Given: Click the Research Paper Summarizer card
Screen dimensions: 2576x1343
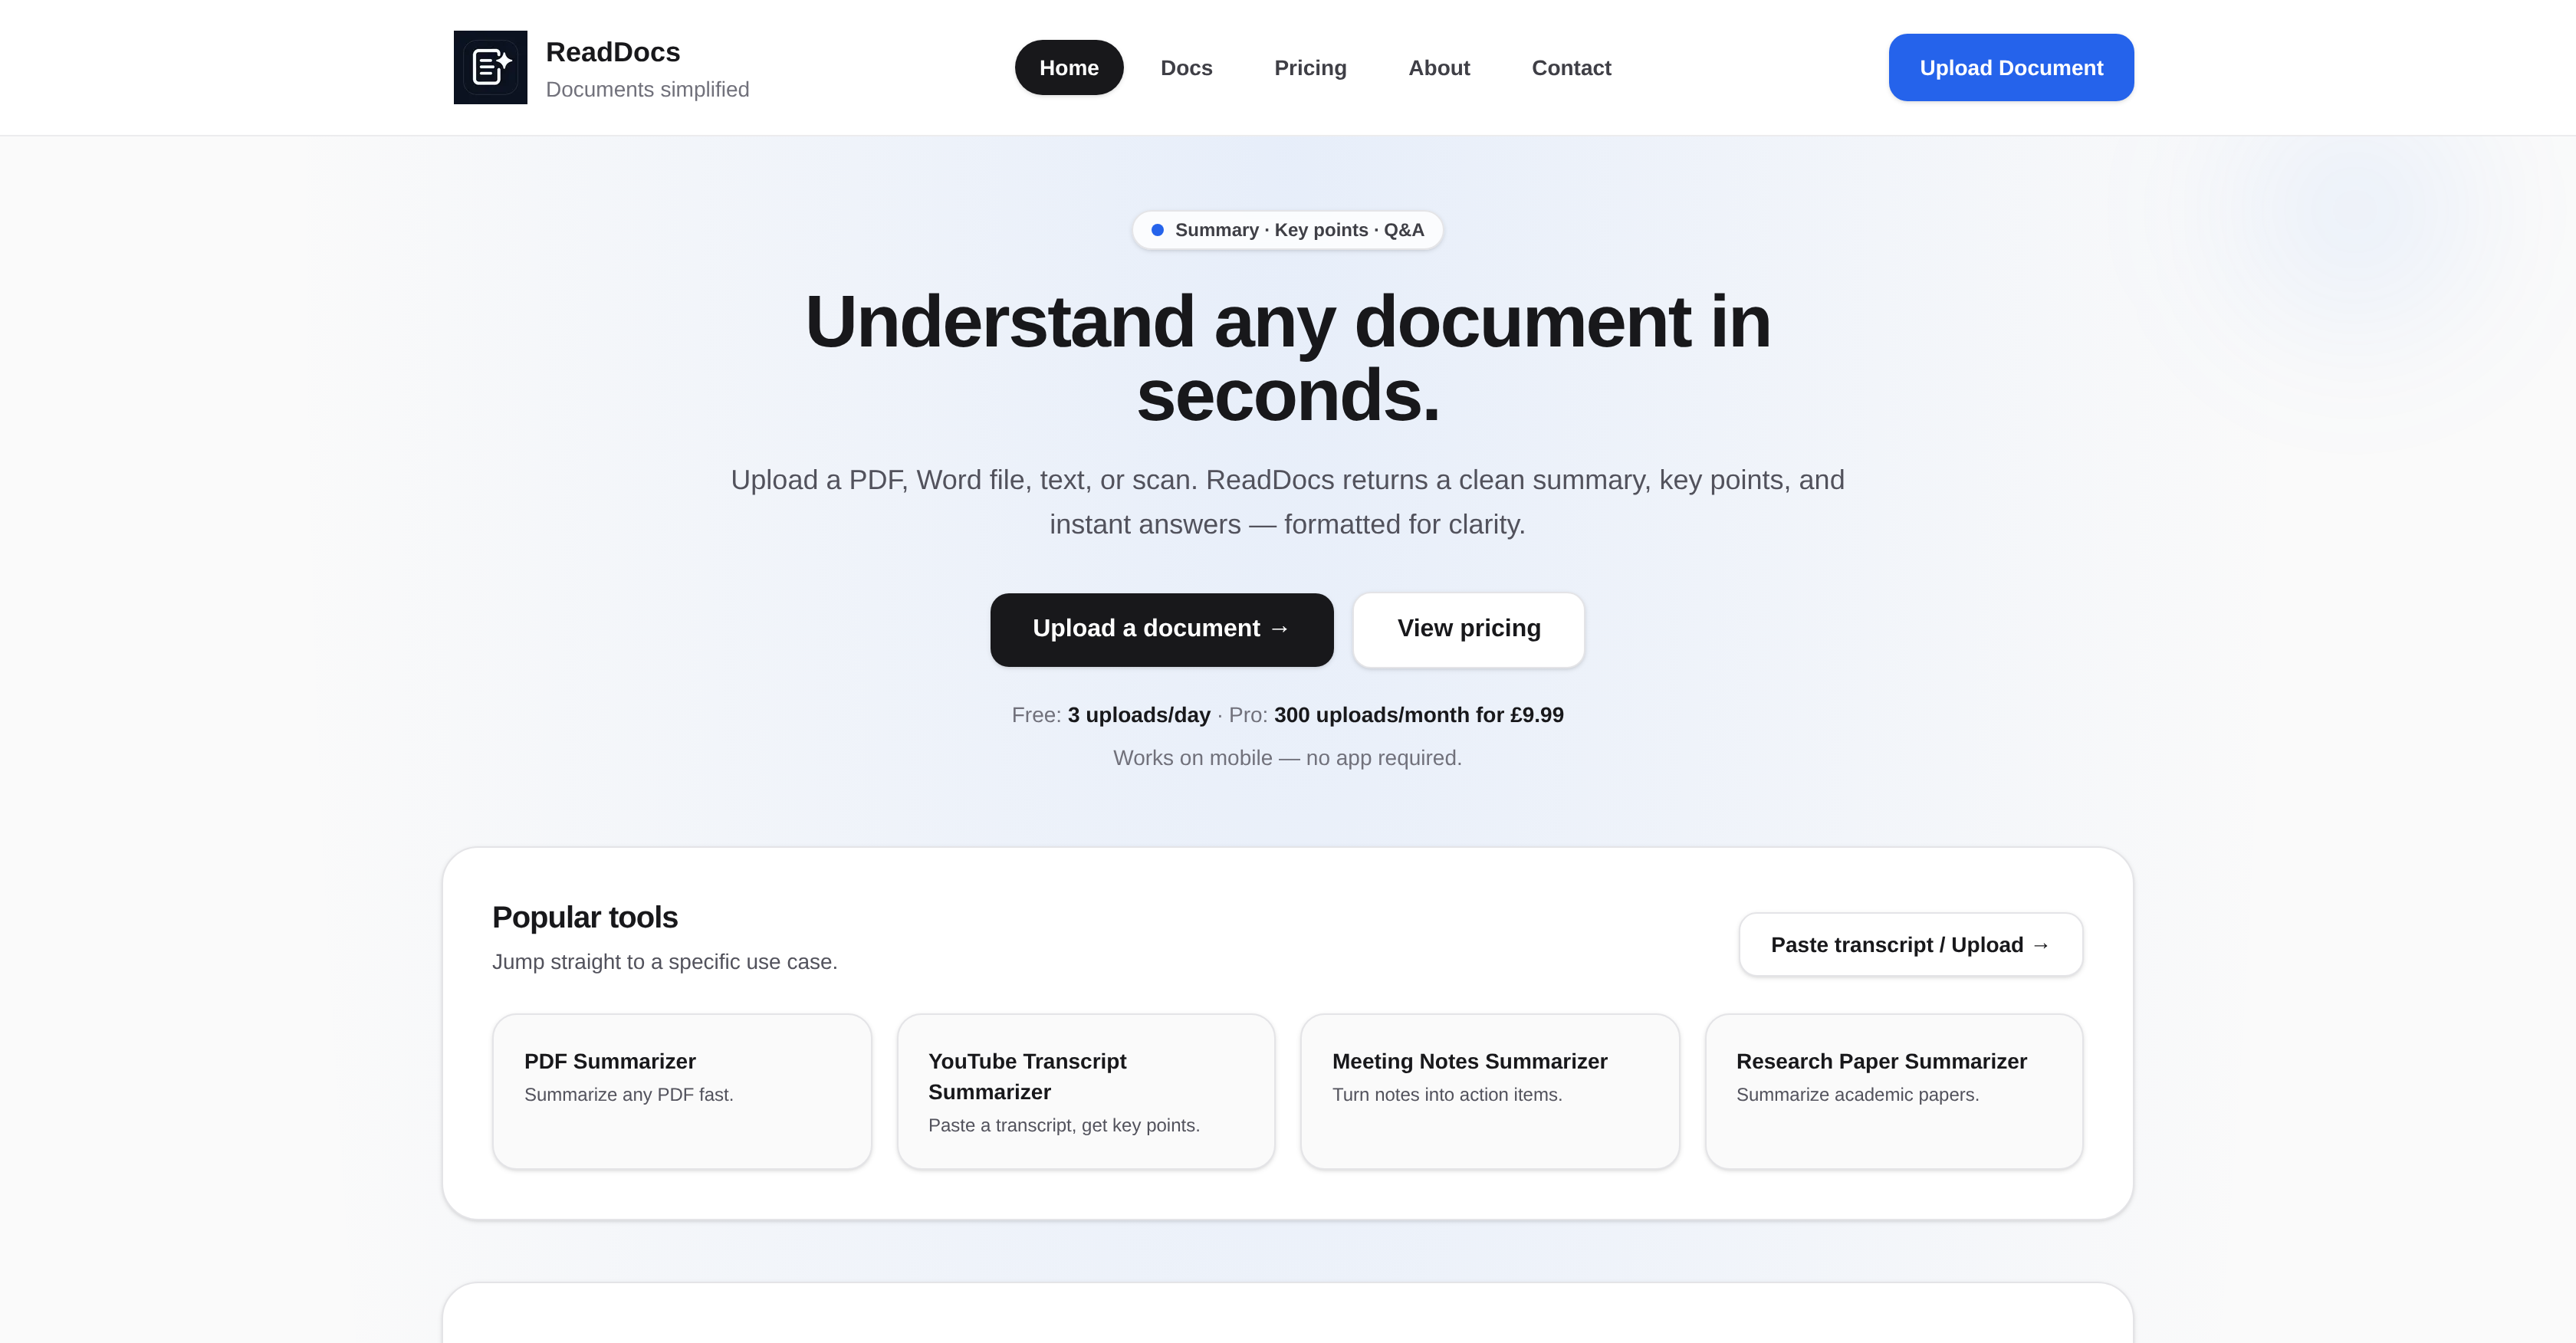Looking at the screenshot, I should (1893, 1090).
